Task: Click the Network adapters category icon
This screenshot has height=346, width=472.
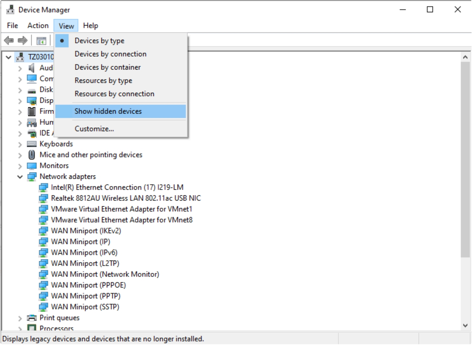Action: (x=32, y=177)
